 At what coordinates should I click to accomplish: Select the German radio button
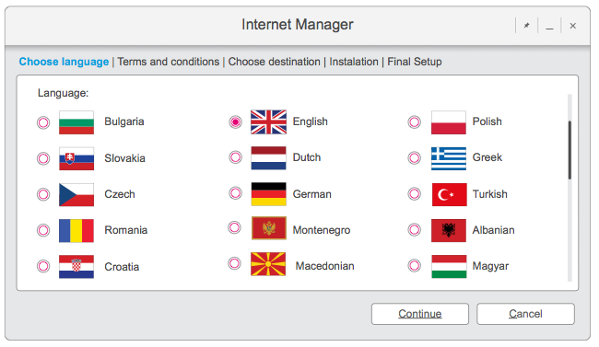tap(235, 193)
